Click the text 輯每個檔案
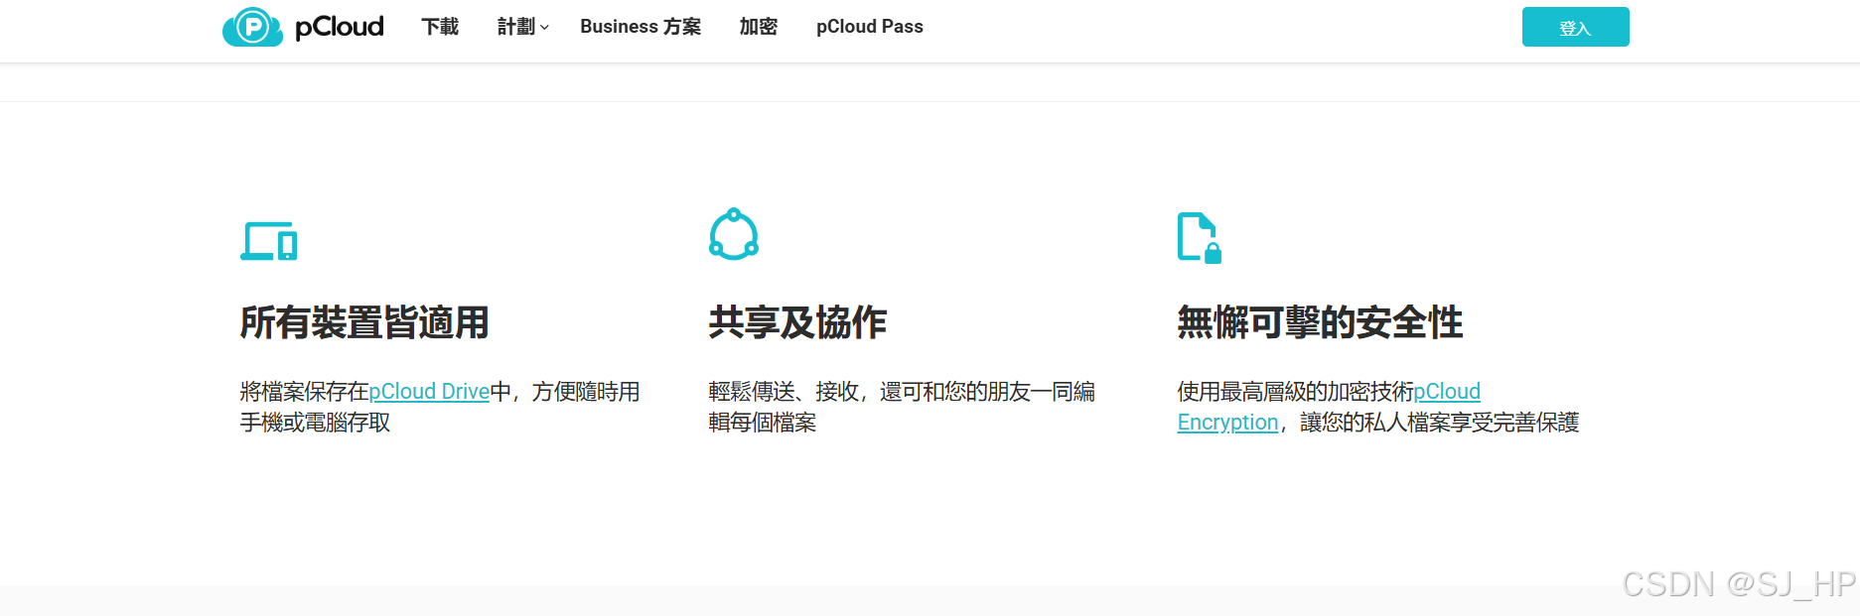The width and height of the screenshot is (1860, 616). click(x=762, y=423)
